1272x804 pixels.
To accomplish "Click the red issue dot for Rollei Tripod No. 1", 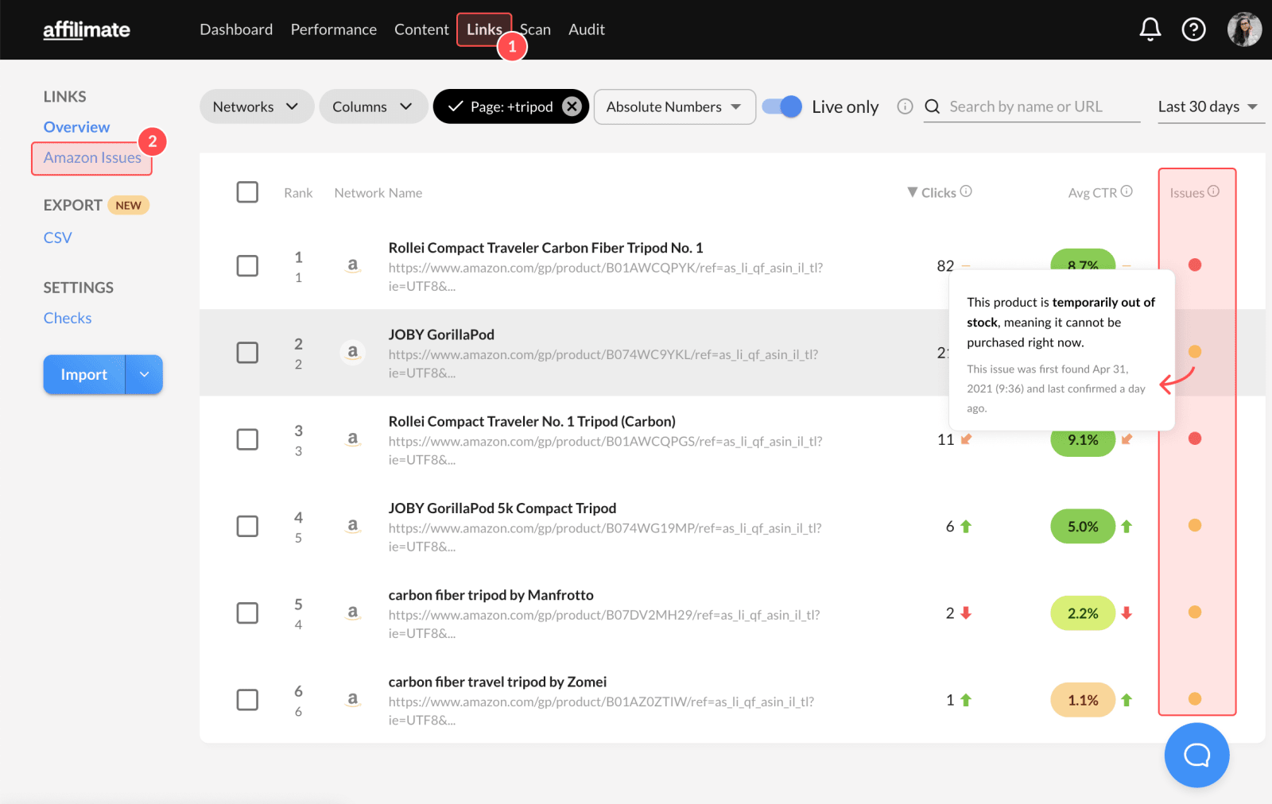I will pos(1195,265).
